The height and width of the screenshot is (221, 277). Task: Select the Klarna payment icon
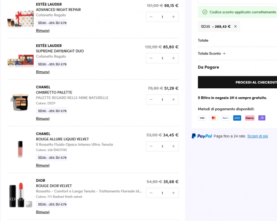click(249, 118)
